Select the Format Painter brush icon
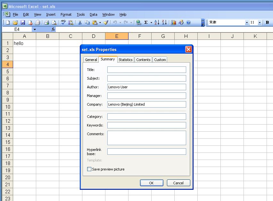 106,22
